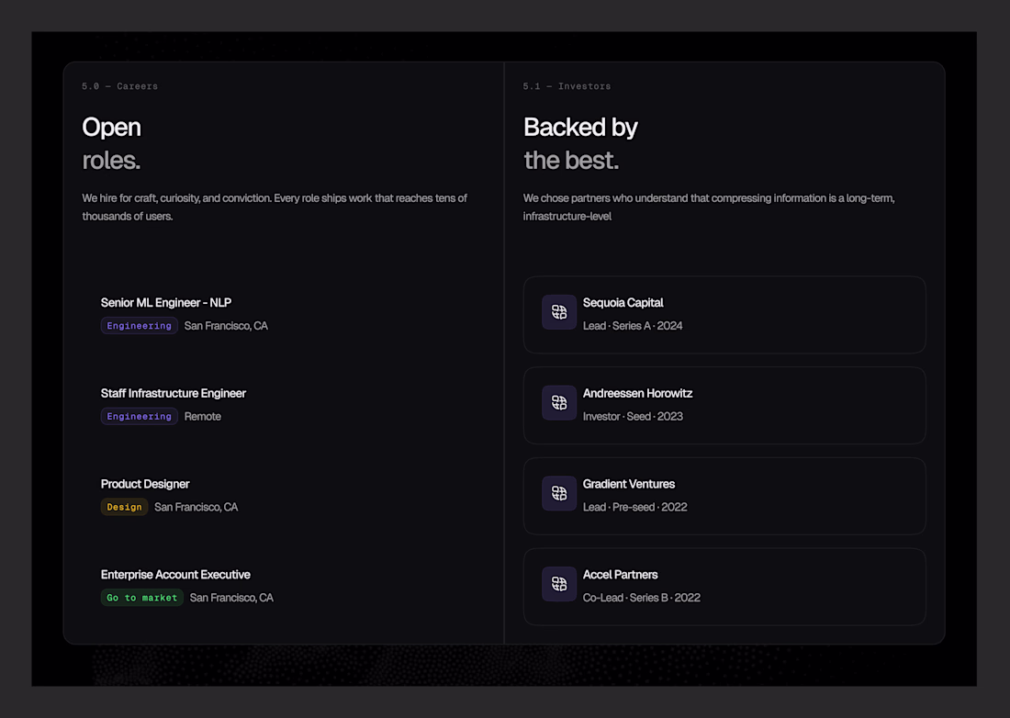Select the Accel Partners name
This screenshot has width=1010, height=718.
coord(621,575)
